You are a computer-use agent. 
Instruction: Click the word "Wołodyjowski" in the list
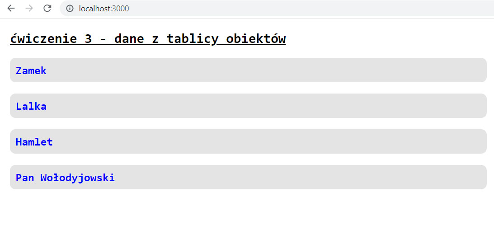78,178
